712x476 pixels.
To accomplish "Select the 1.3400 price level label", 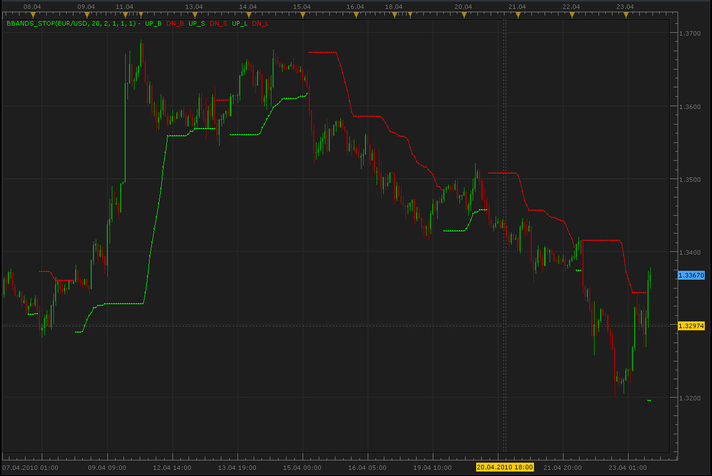I will coord(690,252).
